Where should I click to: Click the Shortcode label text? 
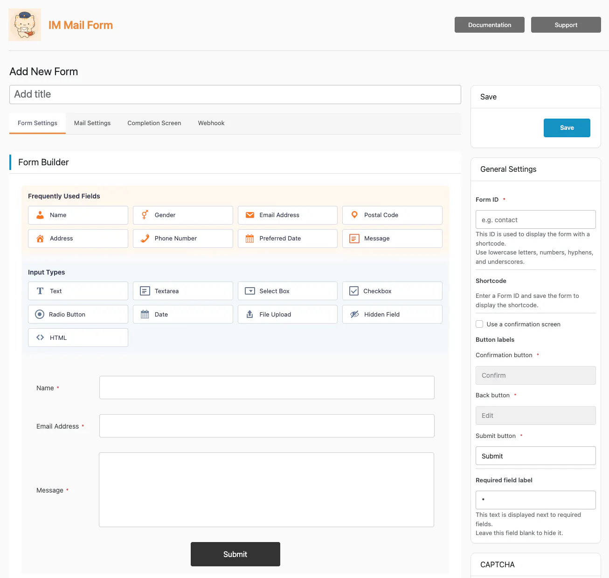(491, 281)
